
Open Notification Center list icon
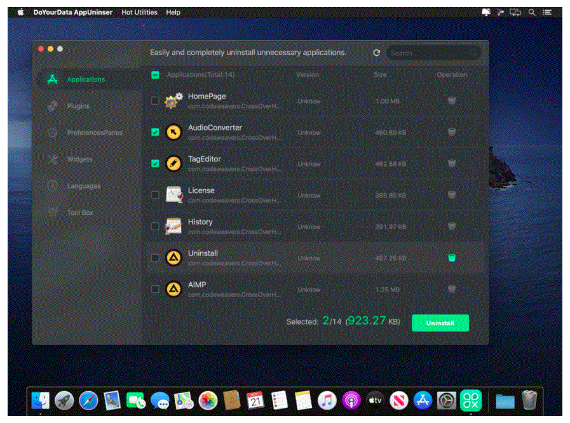pos(547,12)
